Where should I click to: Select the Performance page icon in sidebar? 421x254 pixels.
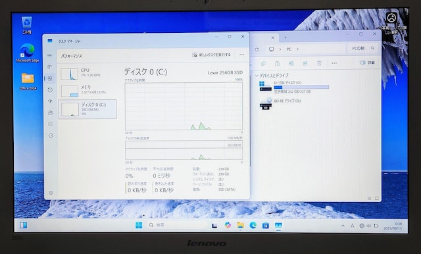[x=50, y=78]
